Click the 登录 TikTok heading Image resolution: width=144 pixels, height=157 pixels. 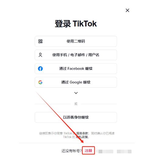(x=76, y=24)
